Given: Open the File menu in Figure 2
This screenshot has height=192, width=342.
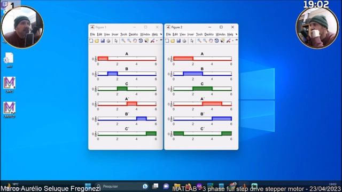Looking at the screenshot, I should (x=168, y=34).
